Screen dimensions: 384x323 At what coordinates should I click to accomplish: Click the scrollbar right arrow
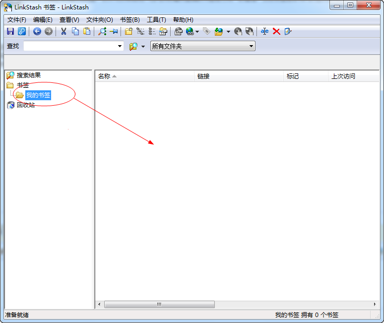tap(375, 304)
